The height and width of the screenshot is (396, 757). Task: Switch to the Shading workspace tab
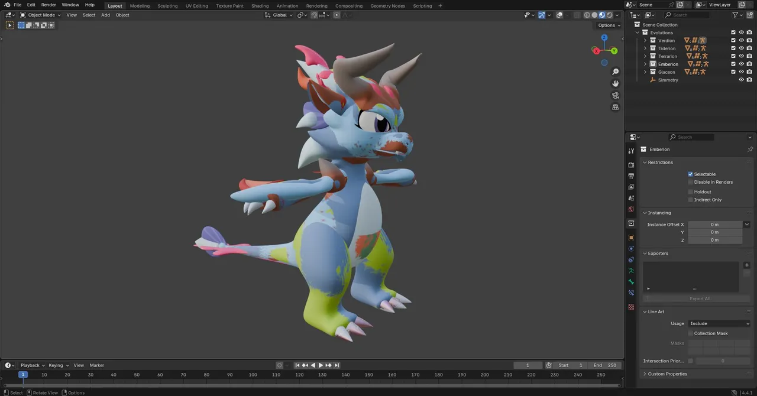pos(260,5)
